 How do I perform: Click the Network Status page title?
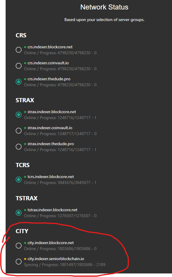coord(104,7)
